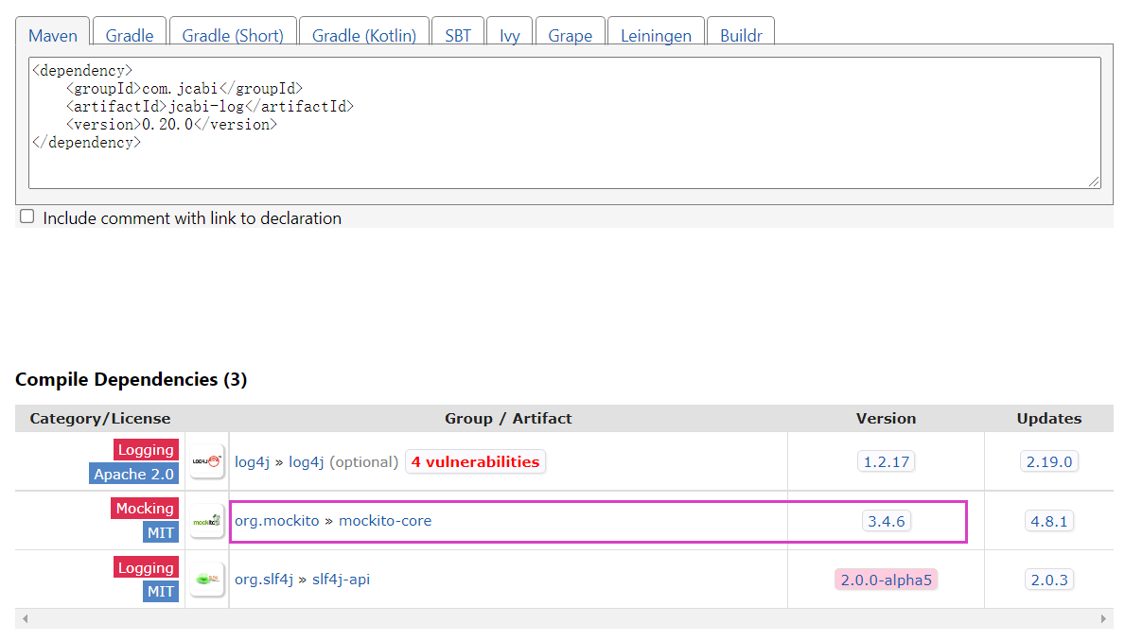Open the log4j artifact link
This screenshot has width=1125, height=641.
tap(307, 461)
